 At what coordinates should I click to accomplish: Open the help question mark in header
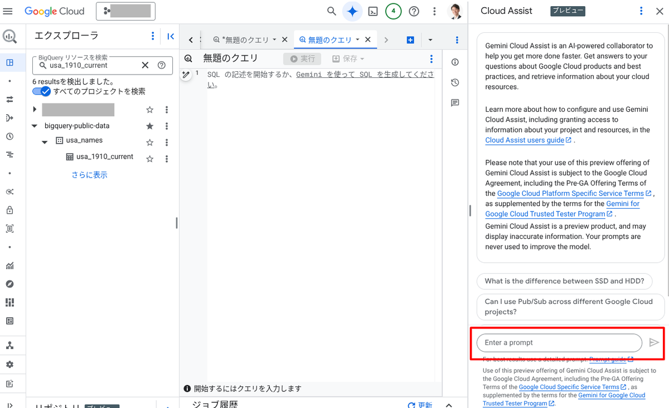coord(414,11)
